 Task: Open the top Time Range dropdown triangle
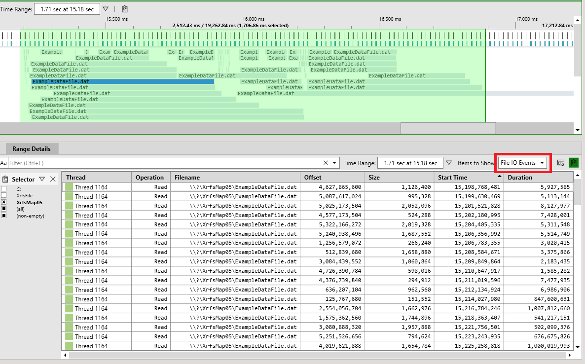[x=106, y=9]
